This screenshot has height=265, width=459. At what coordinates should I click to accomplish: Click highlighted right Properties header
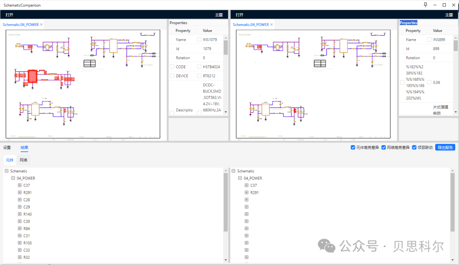tap(408, 23)
